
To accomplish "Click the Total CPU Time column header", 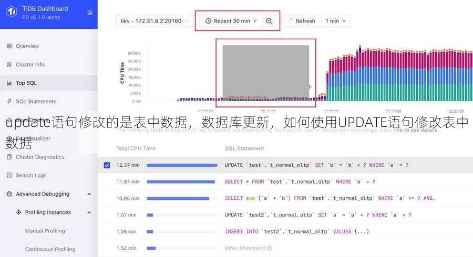I will [x=136, y=148].
